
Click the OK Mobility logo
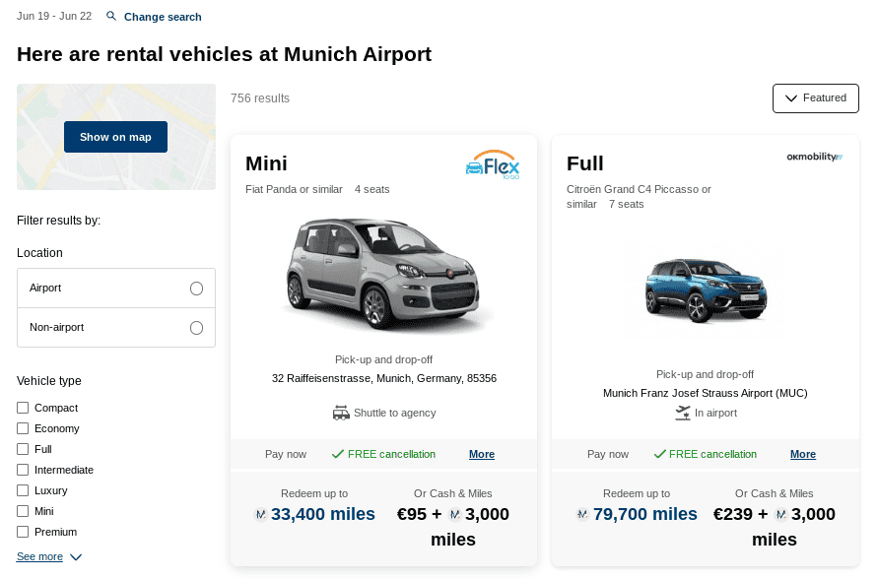click(814, 157)
